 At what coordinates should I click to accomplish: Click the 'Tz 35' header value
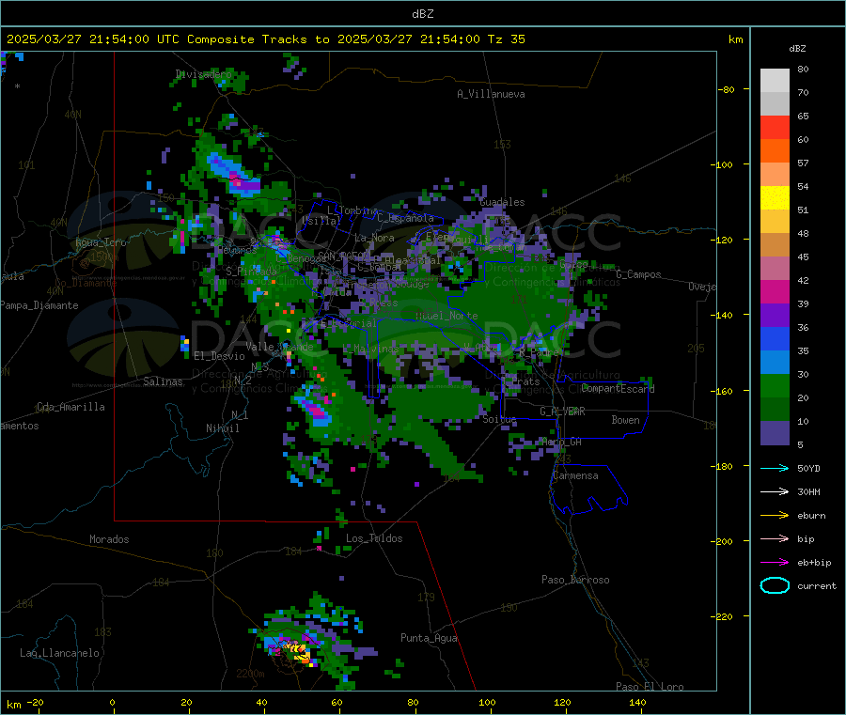pyautogui.click(x=506, y=39)
